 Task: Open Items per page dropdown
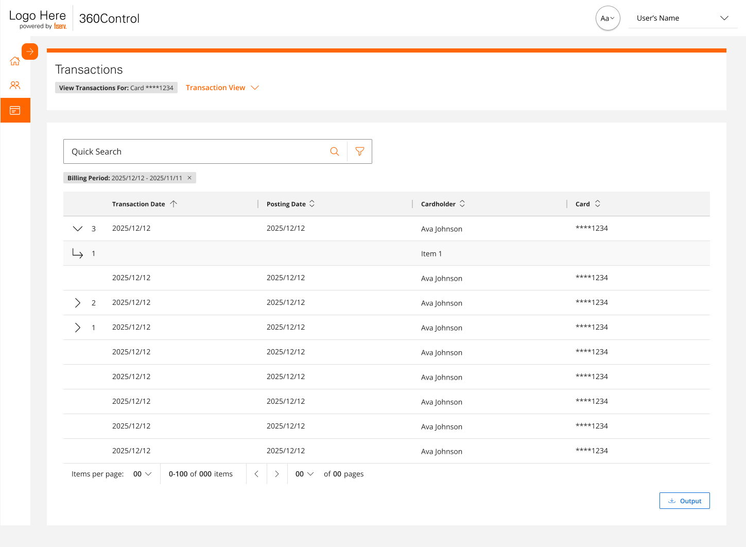pyautogui.click(x=143, y=474)
